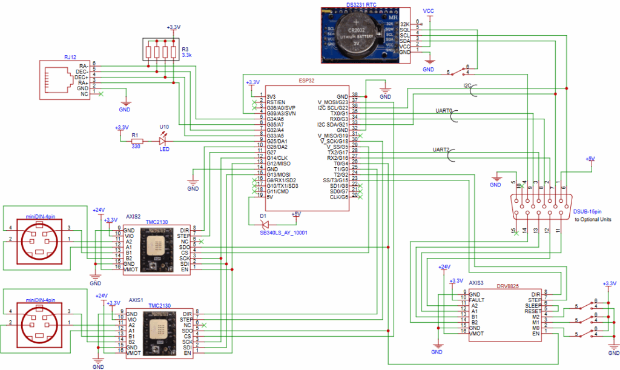Click the I2C bus label
Screen dimensions: 620x370
467,85
